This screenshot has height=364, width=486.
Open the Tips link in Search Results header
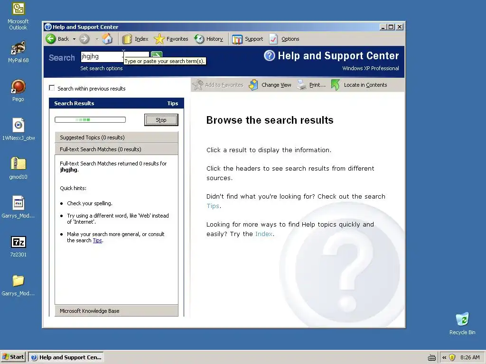173,103
